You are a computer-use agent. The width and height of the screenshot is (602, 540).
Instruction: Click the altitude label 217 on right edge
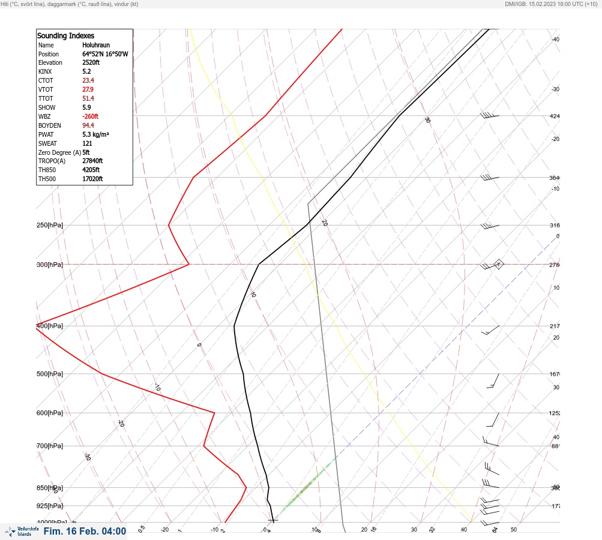(x=555, y=326)
